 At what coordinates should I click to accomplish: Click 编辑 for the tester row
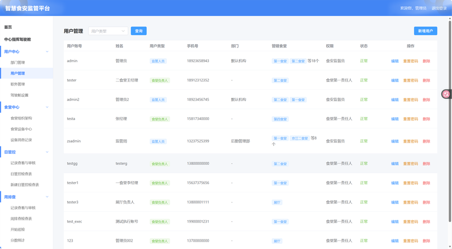pos(394,80)
